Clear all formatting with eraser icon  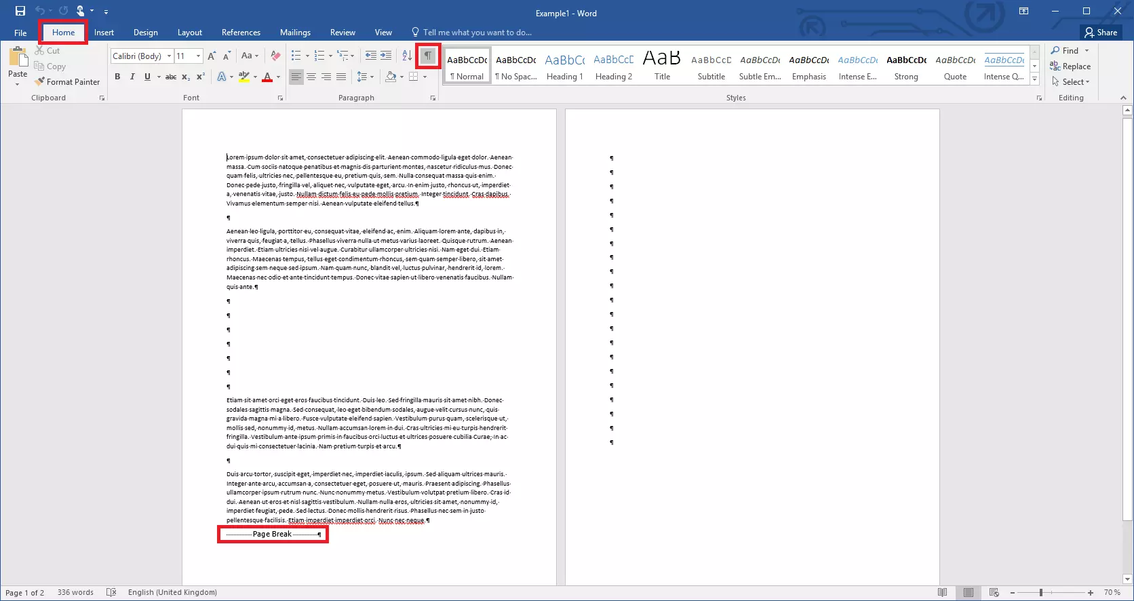point(275,56)
